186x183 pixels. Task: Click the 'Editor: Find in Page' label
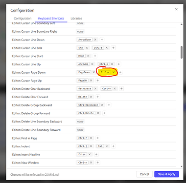click(24, 138)
